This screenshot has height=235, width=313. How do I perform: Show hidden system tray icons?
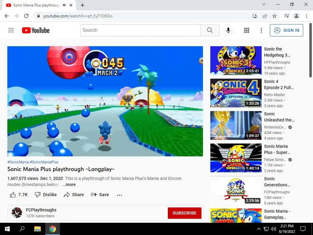click(x=259, y=229)
